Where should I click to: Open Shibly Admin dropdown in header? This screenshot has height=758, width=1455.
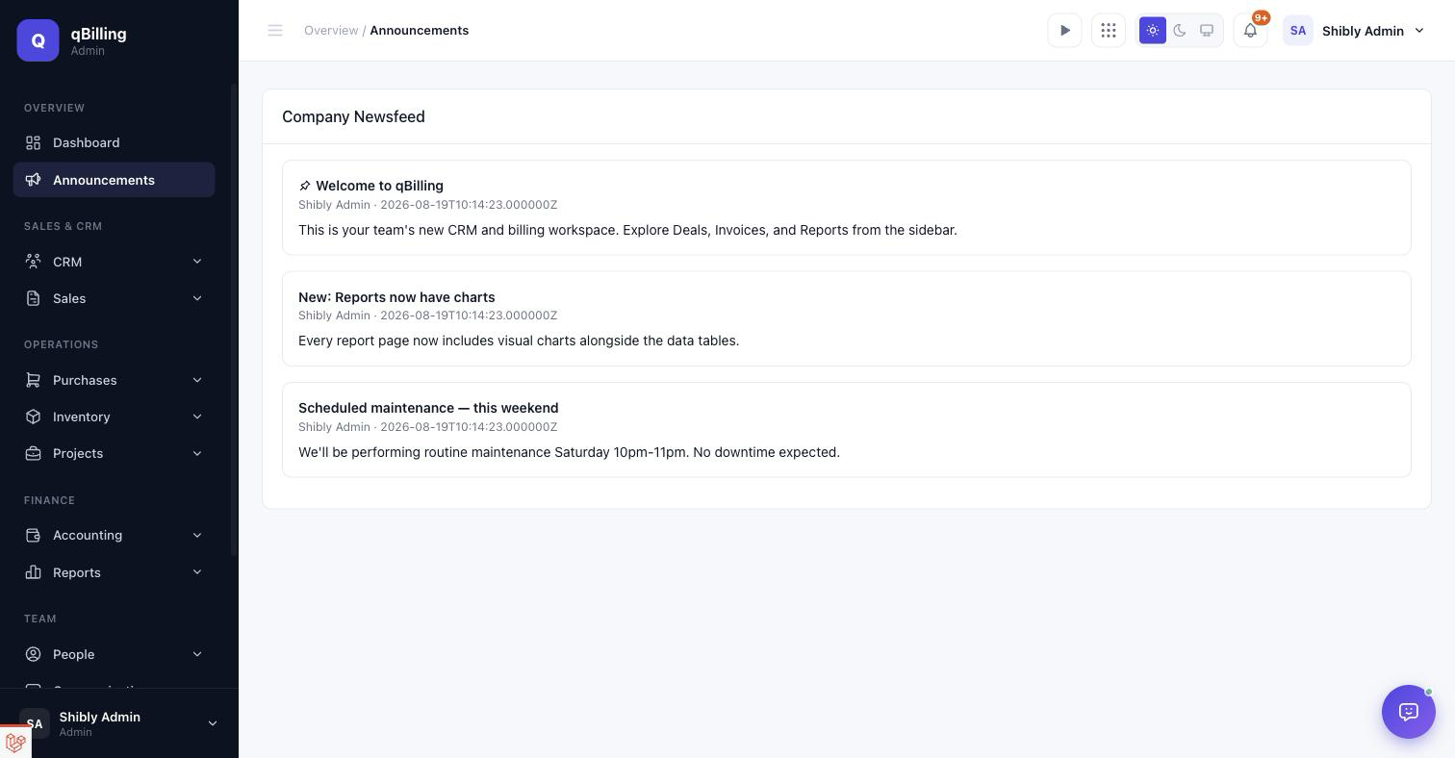click(x=1355, y=31)
